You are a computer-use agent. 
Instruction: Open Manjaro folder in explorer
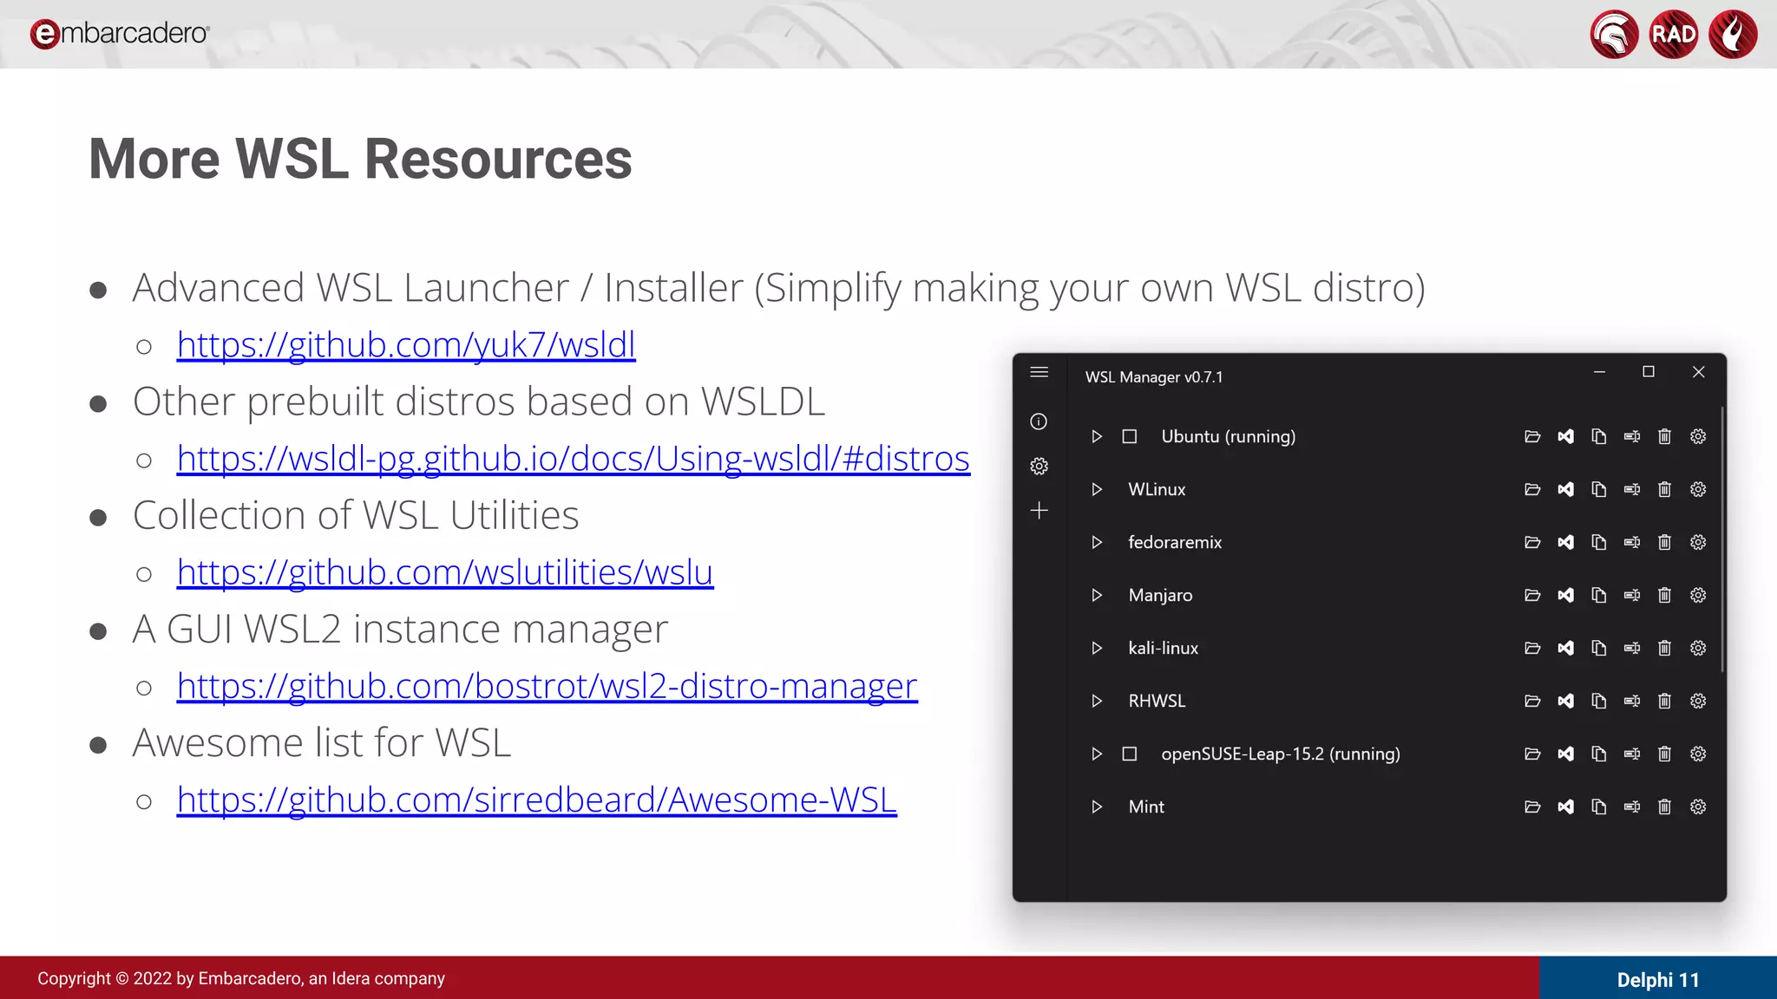click(1532, 595)
